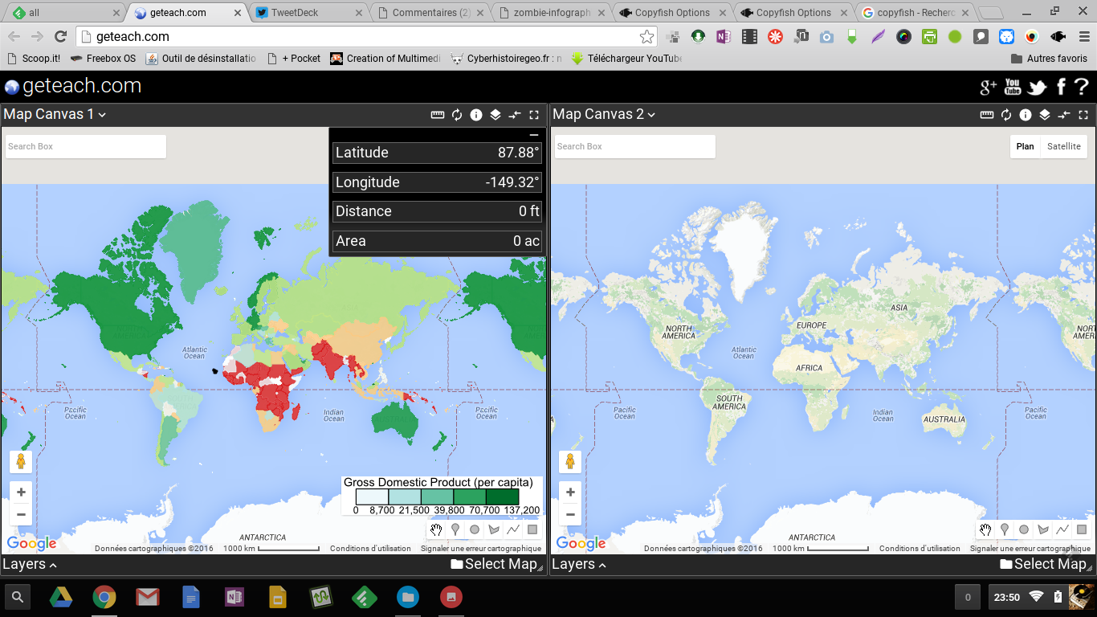Open the Facebook icon in the header
The height and width of the screenshot is (617, 1097).
click(1061, 87)
